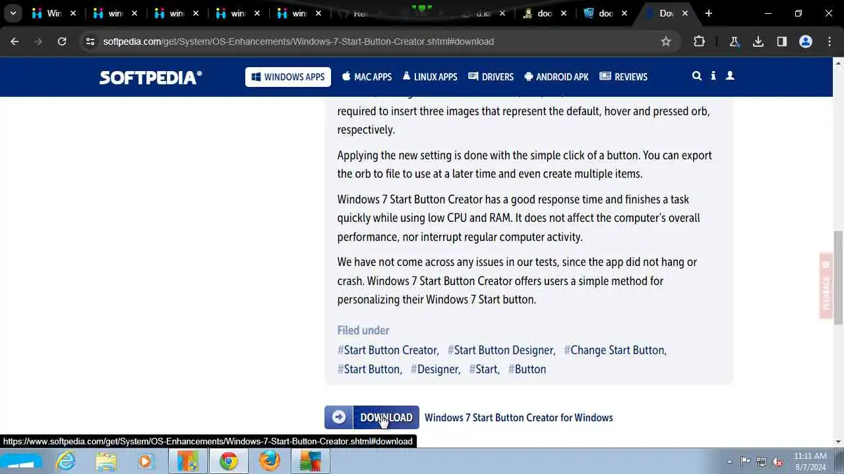This screenshot has width=844, height=474.
Task: Open the Android APK section
Action: 556,77
